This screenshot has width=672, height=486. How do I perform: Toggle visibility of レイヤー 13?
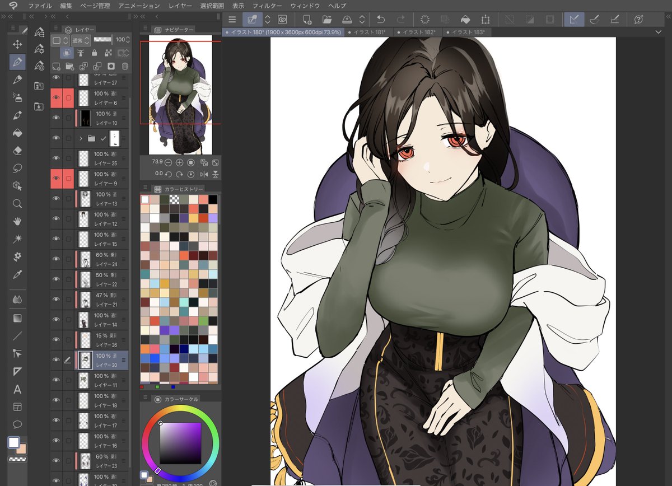click(56, 199)
